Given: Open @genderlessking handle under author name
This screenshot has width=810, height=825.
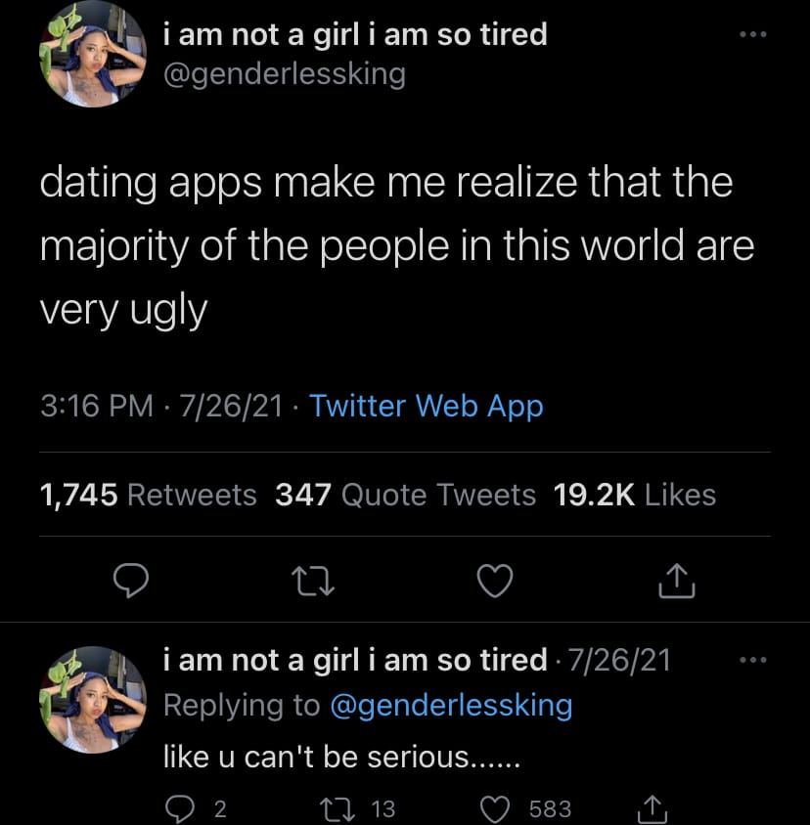Looking at the screenshot, I should click(x=285, y=74).
